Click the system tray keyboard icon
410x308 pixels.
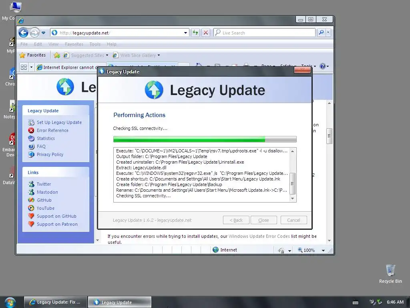(x=356, y=302)
